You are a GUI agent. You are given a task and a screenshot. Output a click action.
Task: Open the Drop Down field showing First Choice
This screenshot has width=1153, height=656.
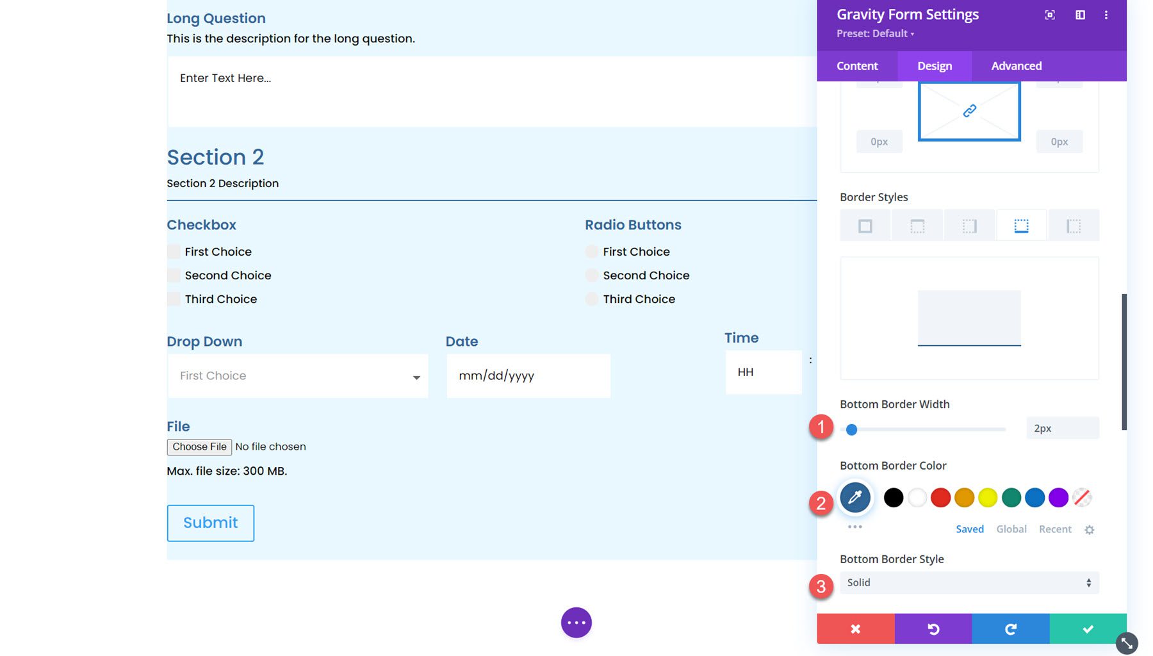[x=297, y=375]
